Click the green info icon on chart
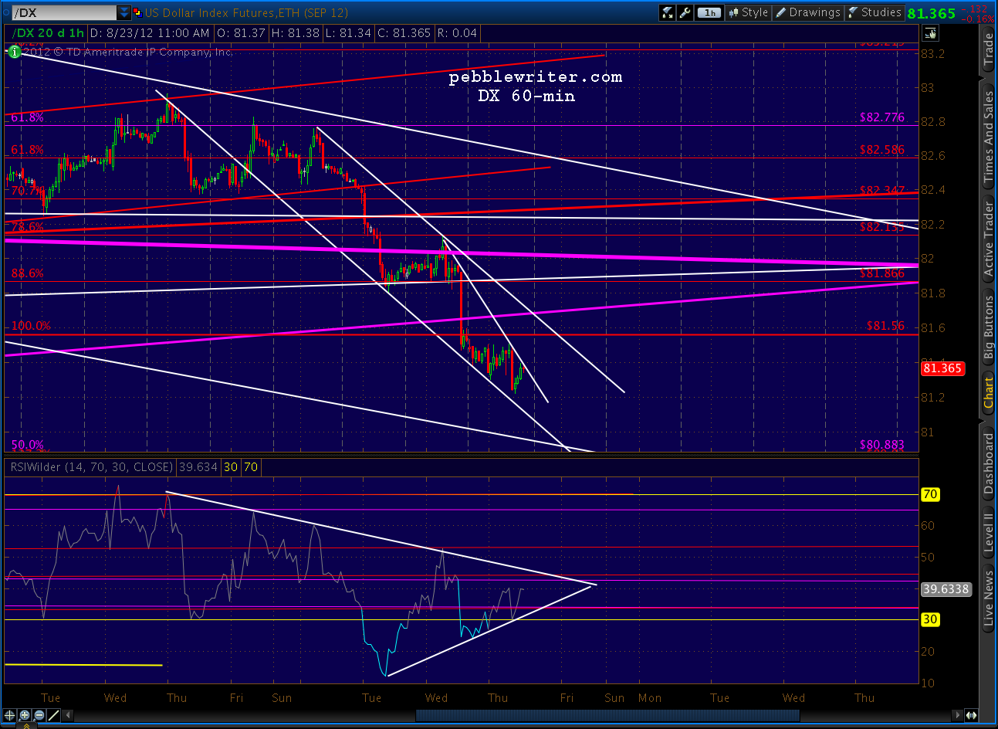This screenshot has width=998, height=729. coord(13,52)
